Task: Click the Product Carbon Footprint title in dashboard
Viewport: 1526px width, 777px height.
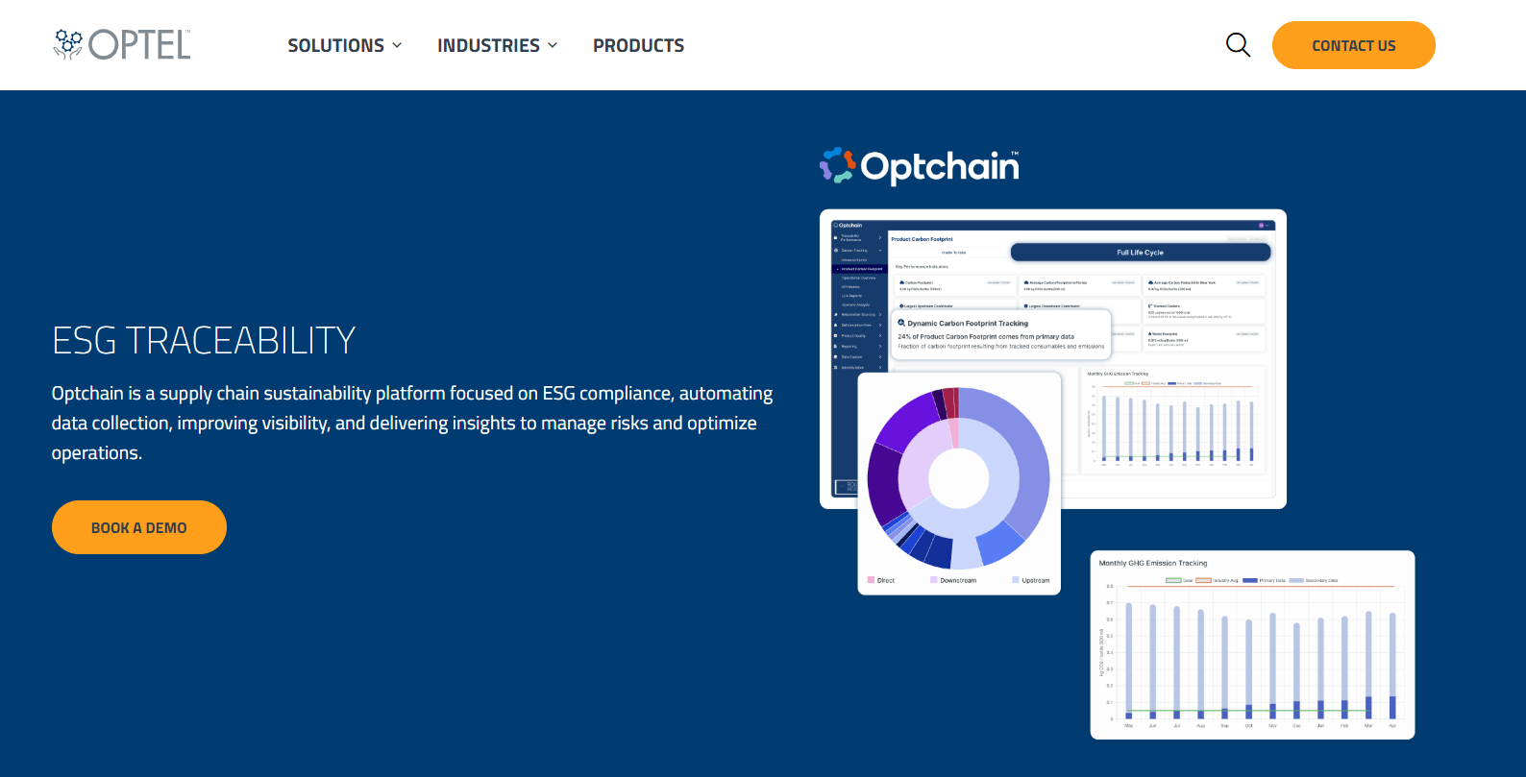Action: [922, 239]
